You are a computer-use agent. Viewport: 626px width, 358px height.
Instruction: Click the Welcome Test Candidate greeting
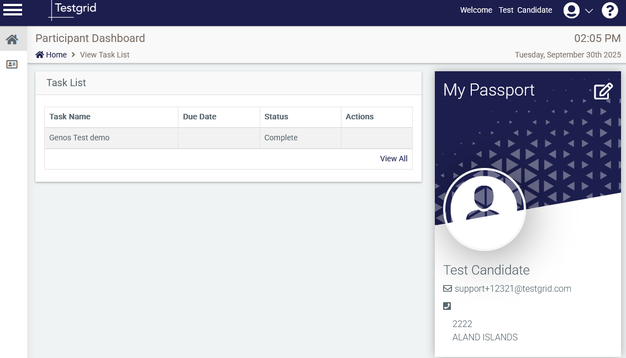tap(506, 10)
